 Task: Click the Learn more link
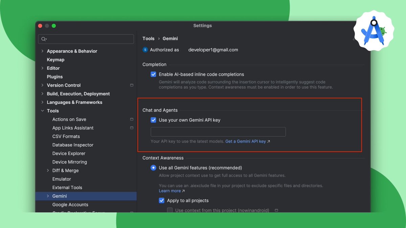[x=170, y=191]
